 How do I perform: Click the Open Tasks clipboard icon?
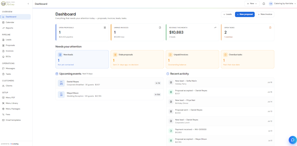pyautogui.click(x=270, y=28)
